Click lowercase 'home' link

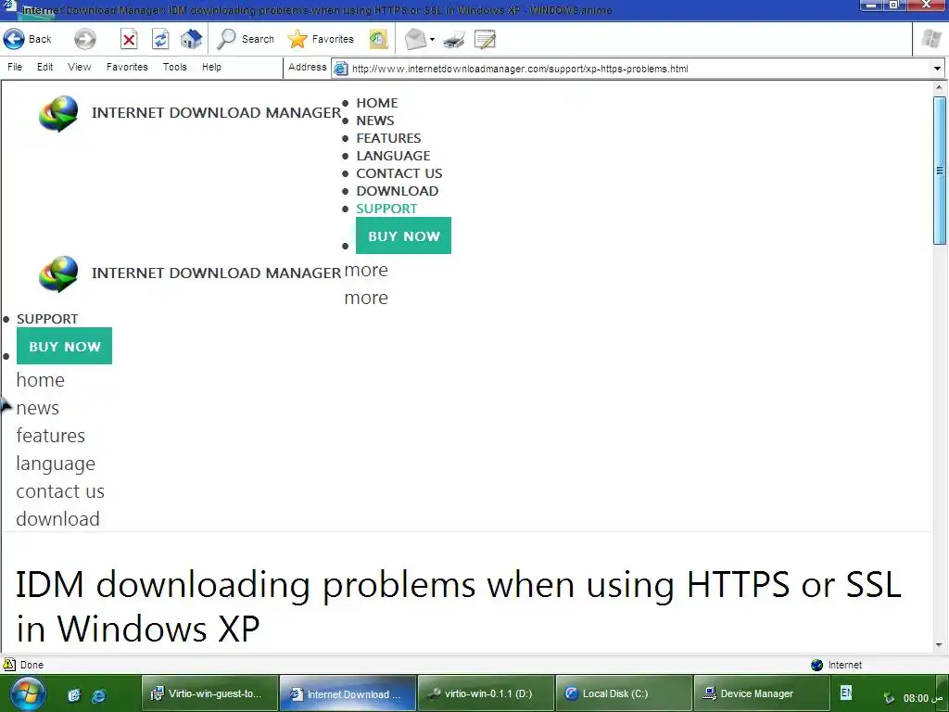[40, 380]
